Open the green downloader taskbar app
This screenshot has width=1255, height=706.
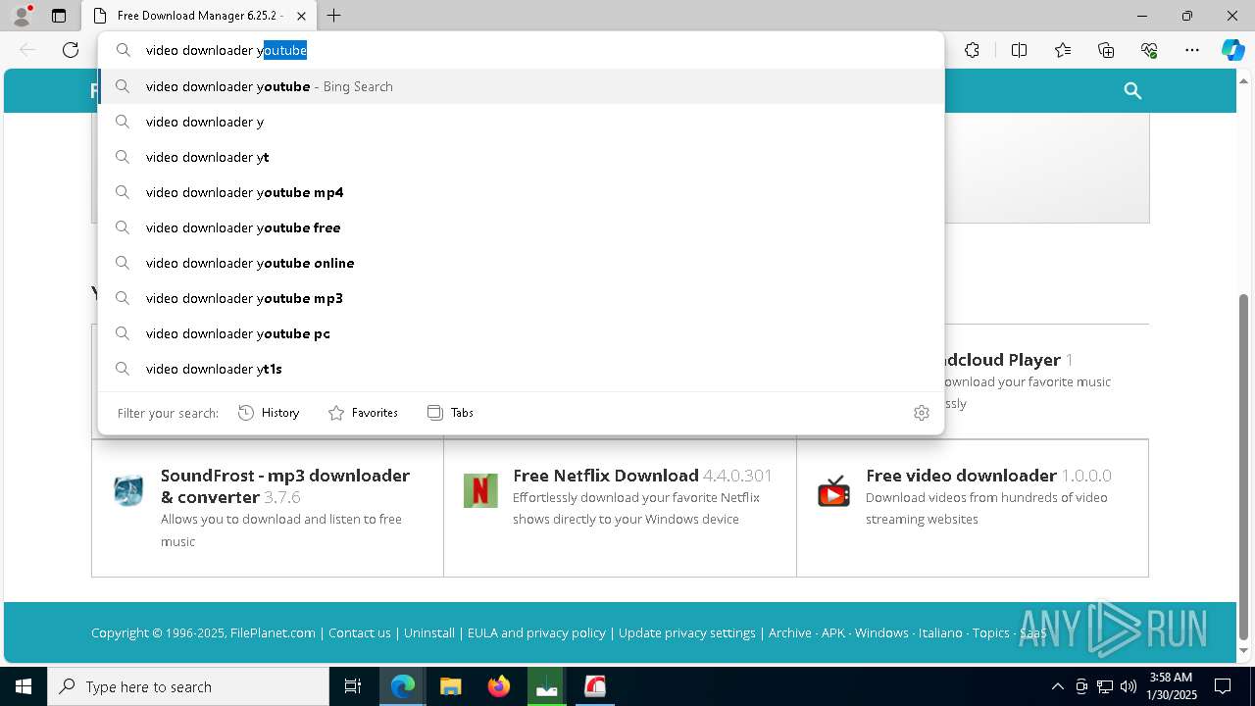547,686
